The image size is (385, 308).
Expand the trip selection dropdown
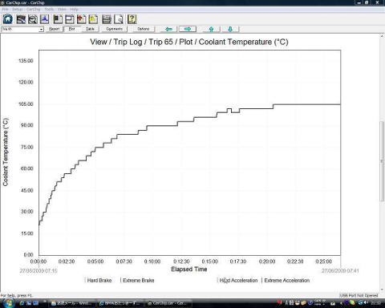[41, 30]
